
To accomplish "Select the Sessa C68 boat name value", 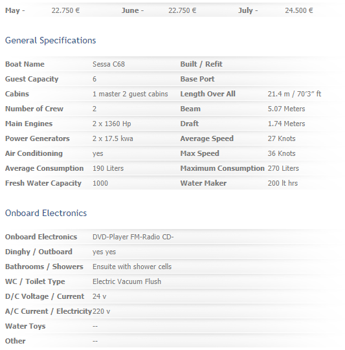I will pyautogui.click(x=109, y=64).
